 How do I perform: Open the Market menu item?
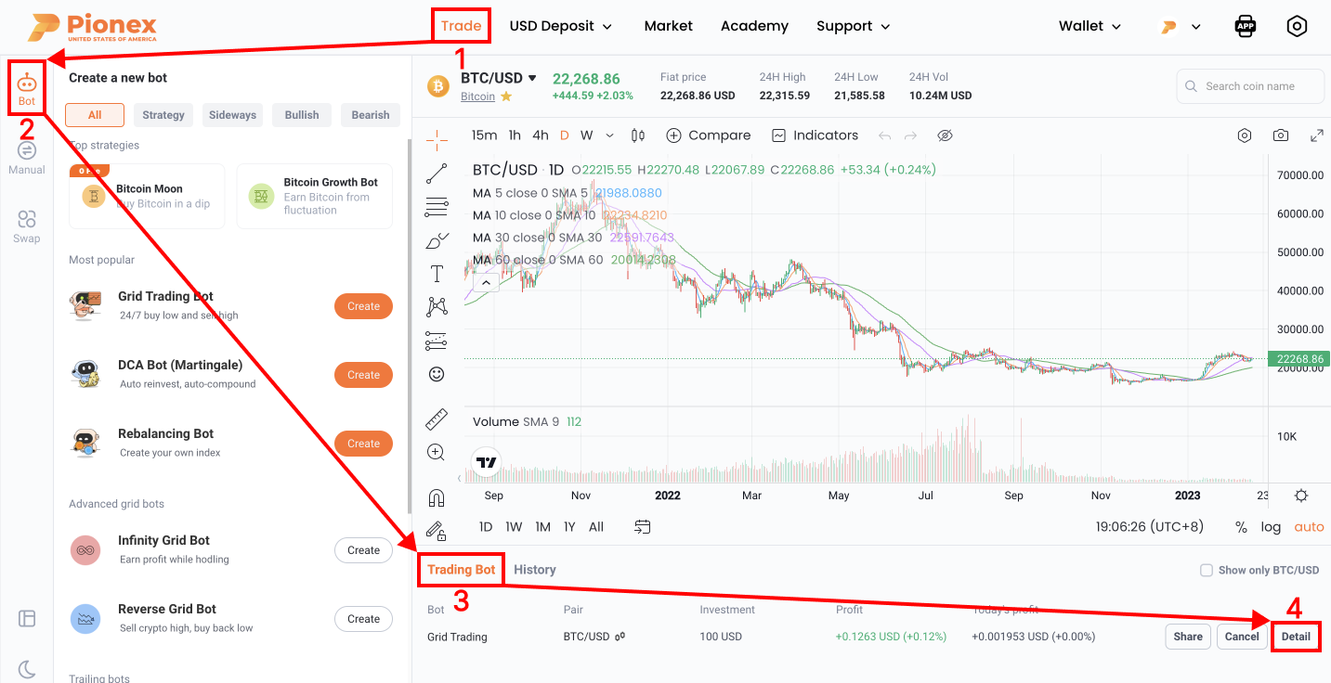(x=668, y=26)
